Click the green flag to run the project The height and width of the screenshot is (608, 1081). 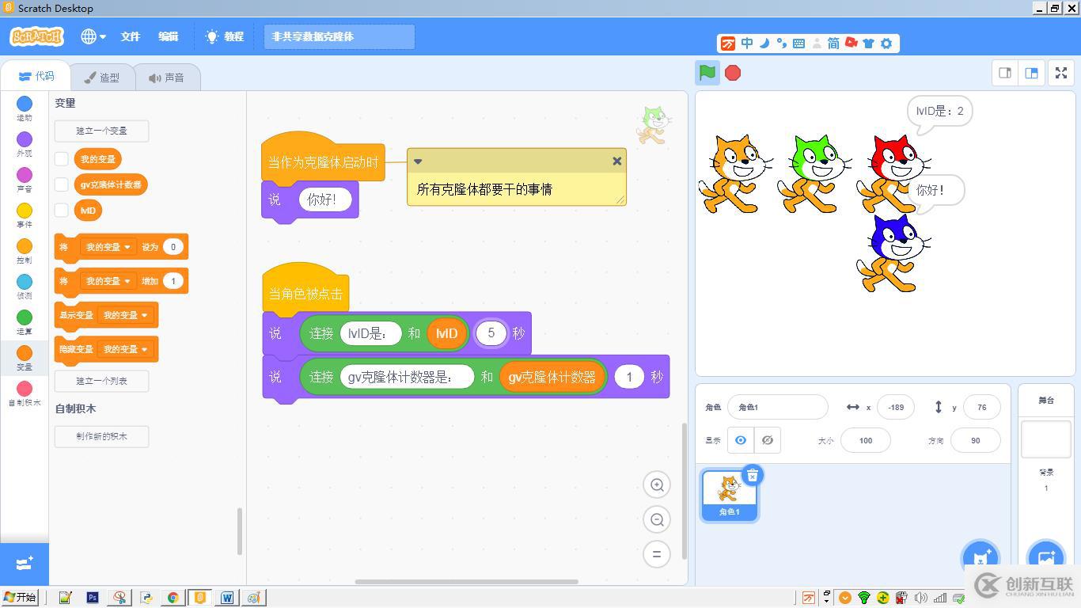tap(706, 72)
